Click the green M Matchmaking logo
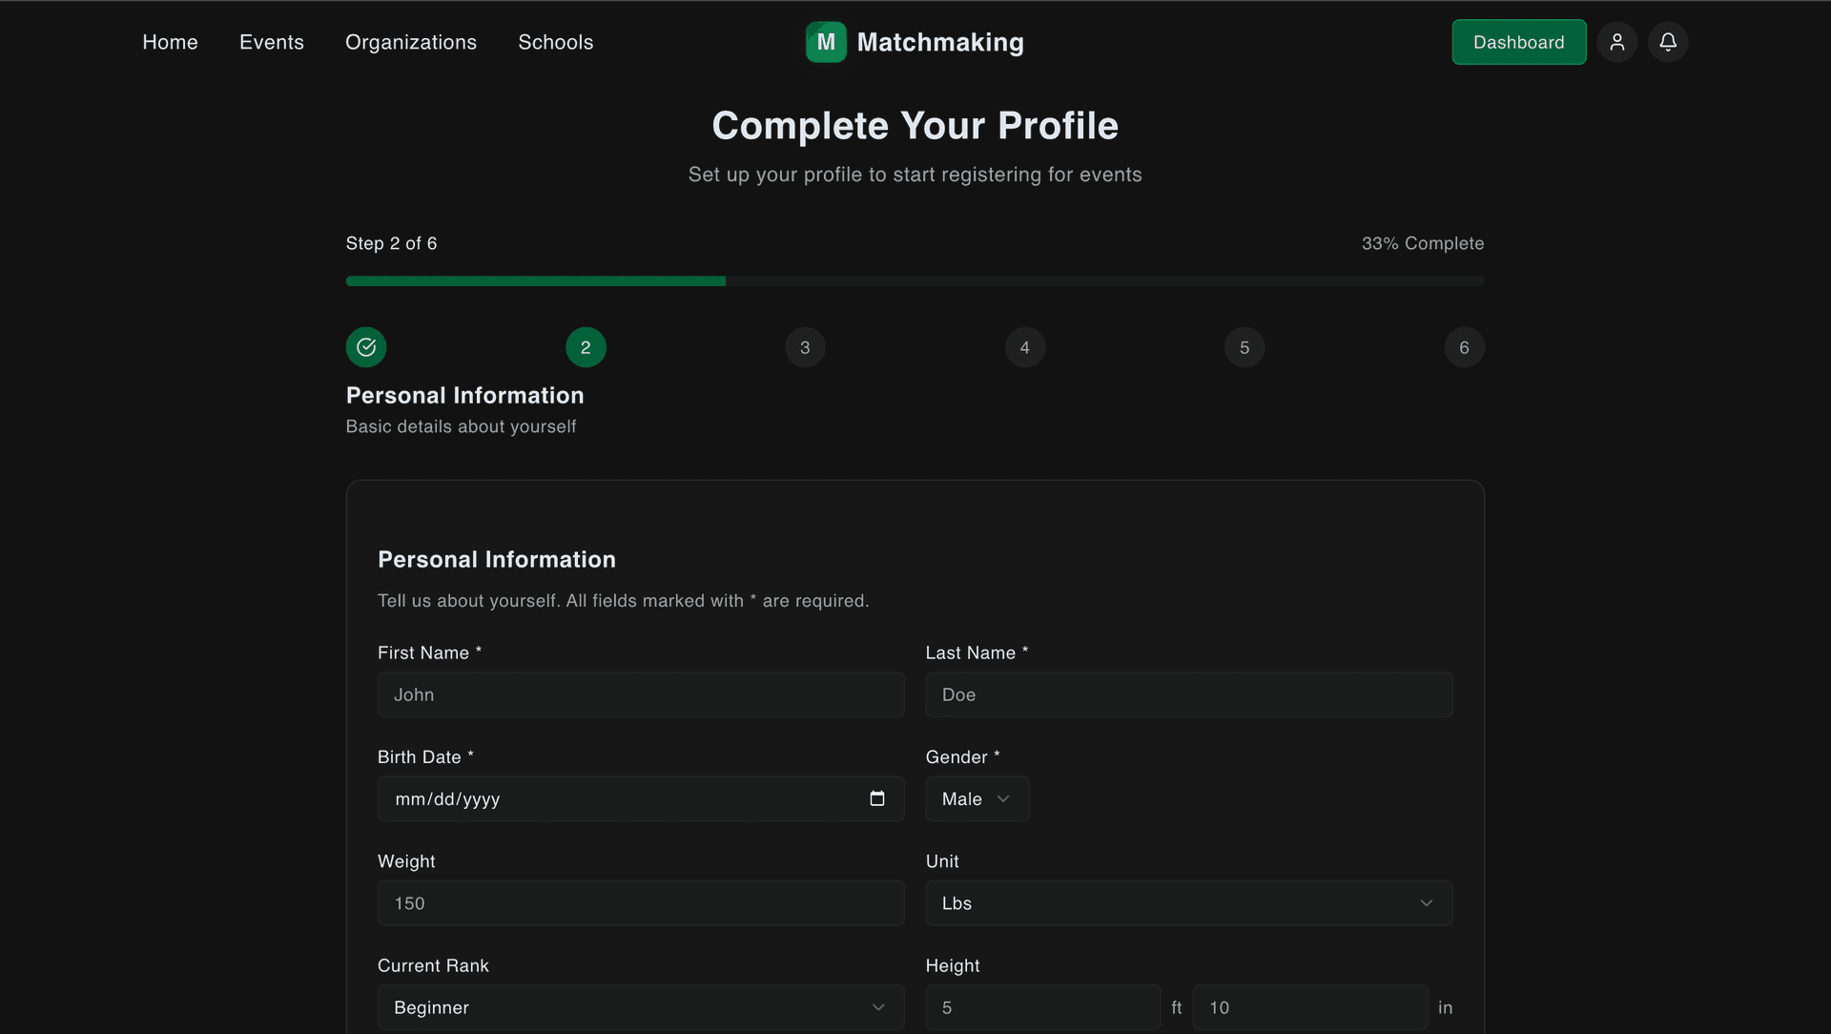Screen dimensions: 1831x1034 click(826, 42)
